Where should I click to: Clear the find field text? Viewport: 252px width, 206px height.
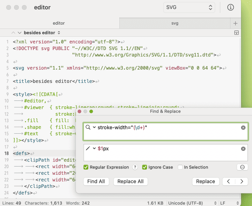[x=243, y=128]
